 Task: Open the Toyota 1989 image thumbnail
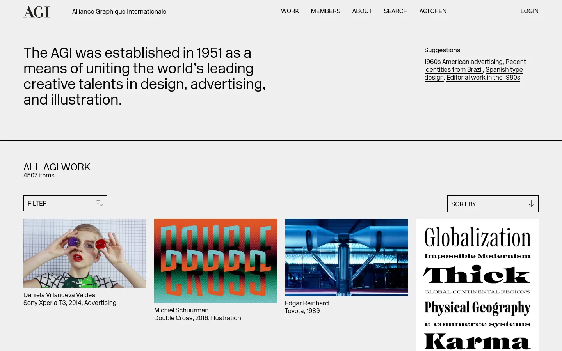(346, 257)
